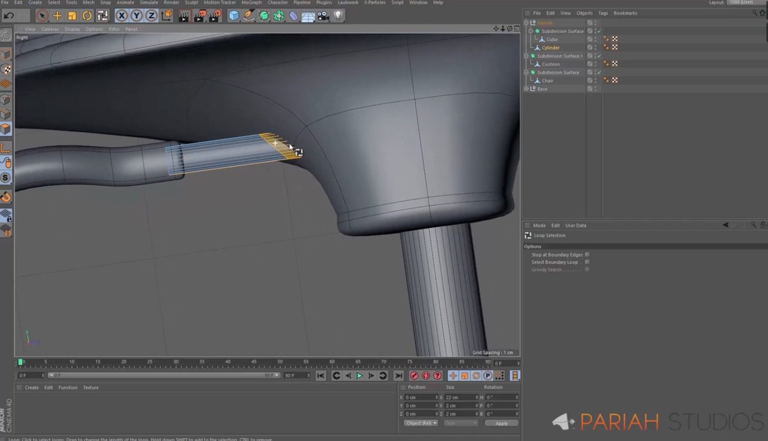
Task: Select the Cushion object
Action: click(550, 64)
